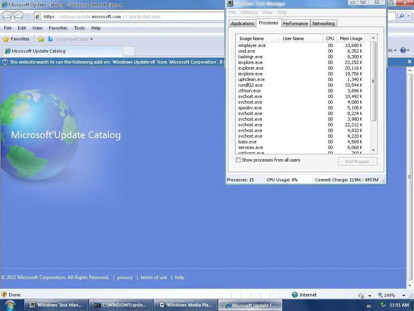This screenshot has width=414, height=311.
Task: Sort processes by Image Name column
Action: [x=258, y=38]
